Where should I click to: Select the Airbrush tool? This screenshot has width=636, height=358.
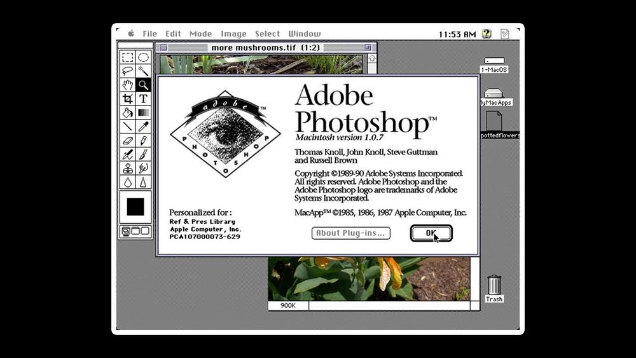coord(127,154)
